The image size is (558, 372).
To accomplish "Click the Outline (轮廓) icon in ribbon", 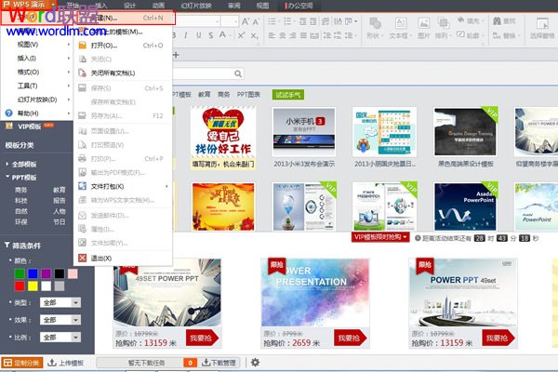I will 461,34.
